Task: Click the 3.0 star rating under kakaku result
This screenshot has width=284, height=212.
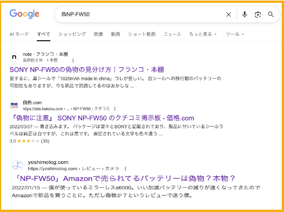Action: click(29, 141)
